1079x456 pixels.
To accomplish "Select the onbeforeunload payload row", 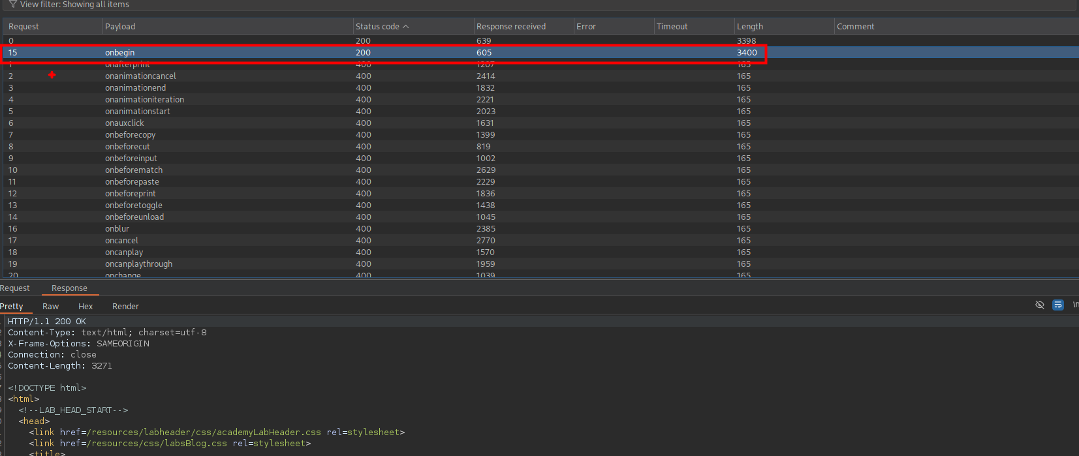I will pyautogui.click(x=134, y=217).
